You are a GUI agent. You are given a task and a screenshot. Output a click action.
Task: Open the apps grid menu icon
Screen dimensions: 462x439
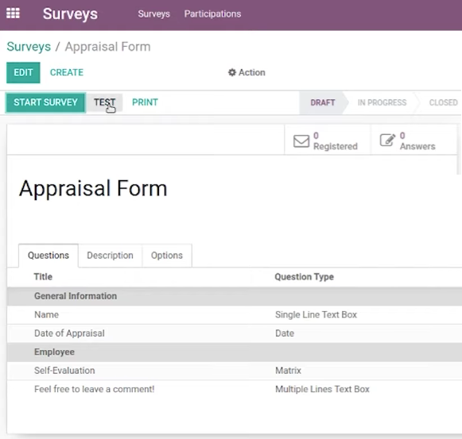(13, 13)
